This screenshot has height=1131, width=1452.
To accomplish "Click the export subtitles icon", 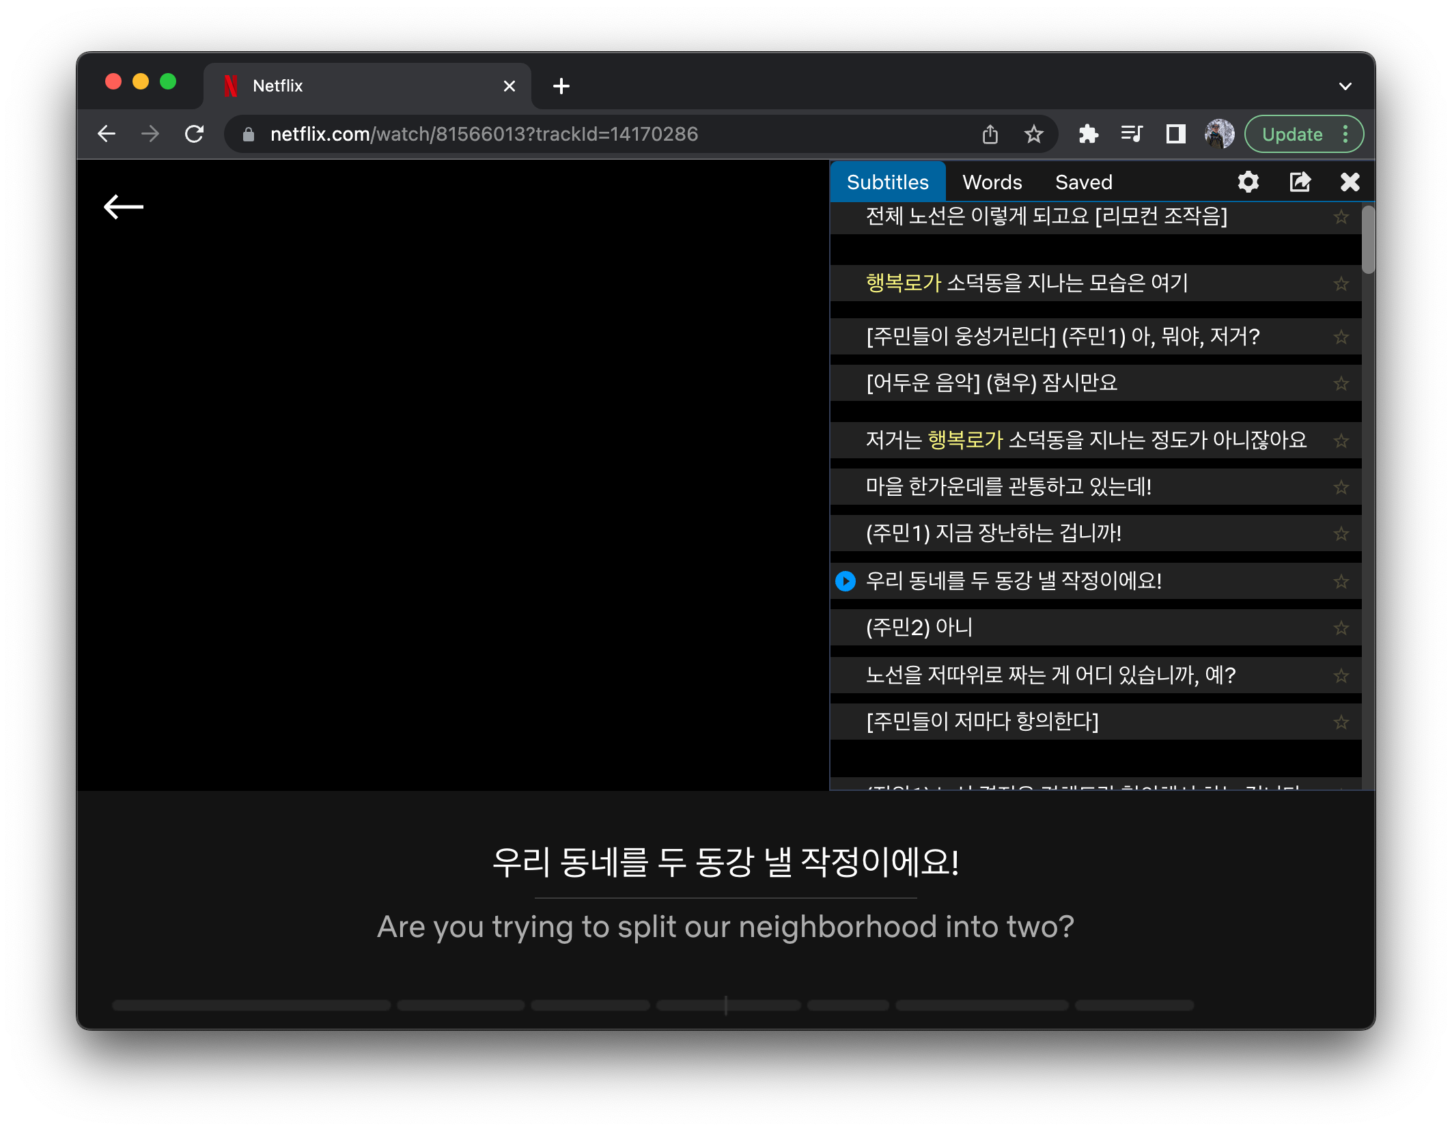I will (x=1299, y=182).
